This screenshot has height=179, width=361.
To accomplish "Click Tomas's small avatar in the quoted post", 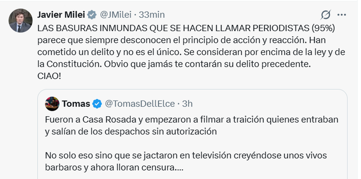I will [x=52, y=104].
